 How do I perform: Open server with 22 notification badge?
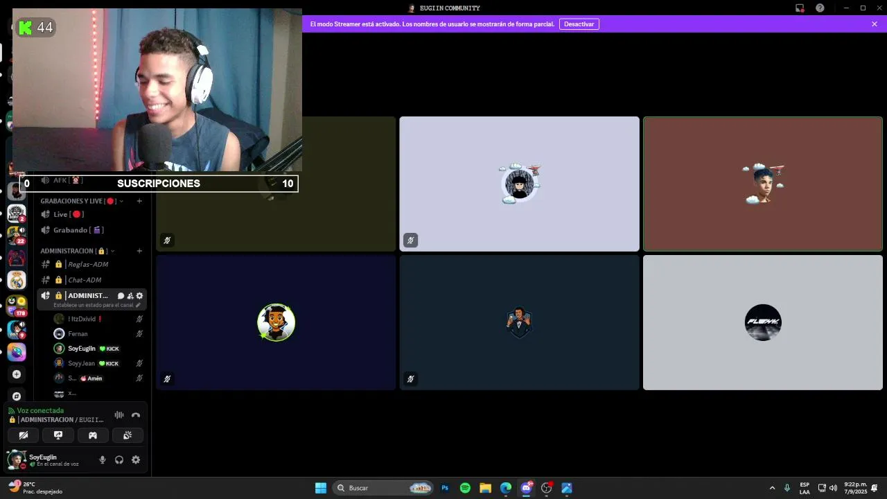pos(17,235)
